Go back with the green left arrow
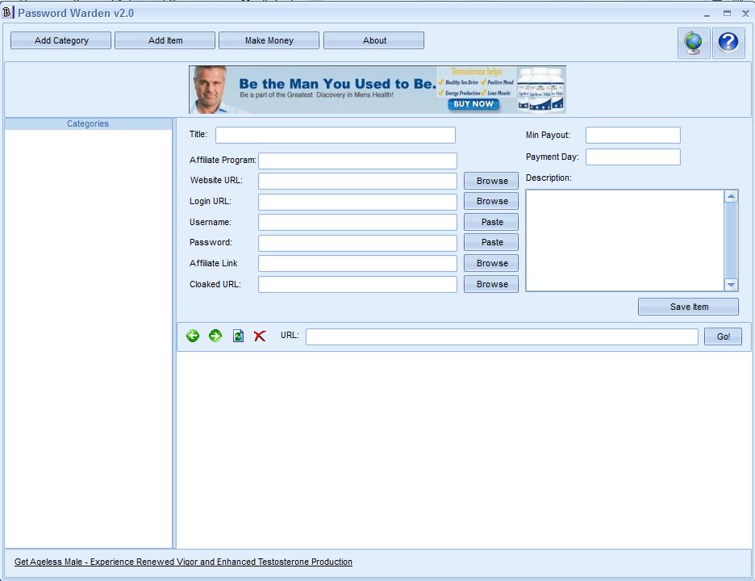The width and height of the screenshot is (755, 581). click(x=193, y=336)
